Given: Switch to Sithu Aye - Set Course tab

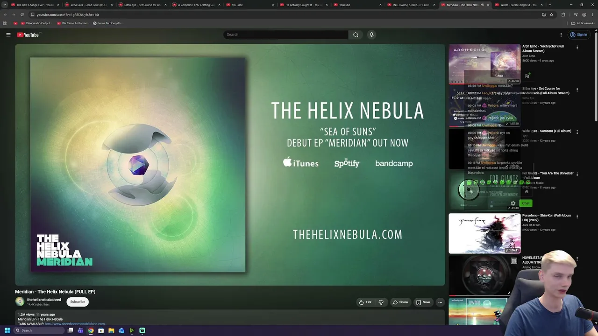Looking at the screenshot, I should (x=142, y=5).
